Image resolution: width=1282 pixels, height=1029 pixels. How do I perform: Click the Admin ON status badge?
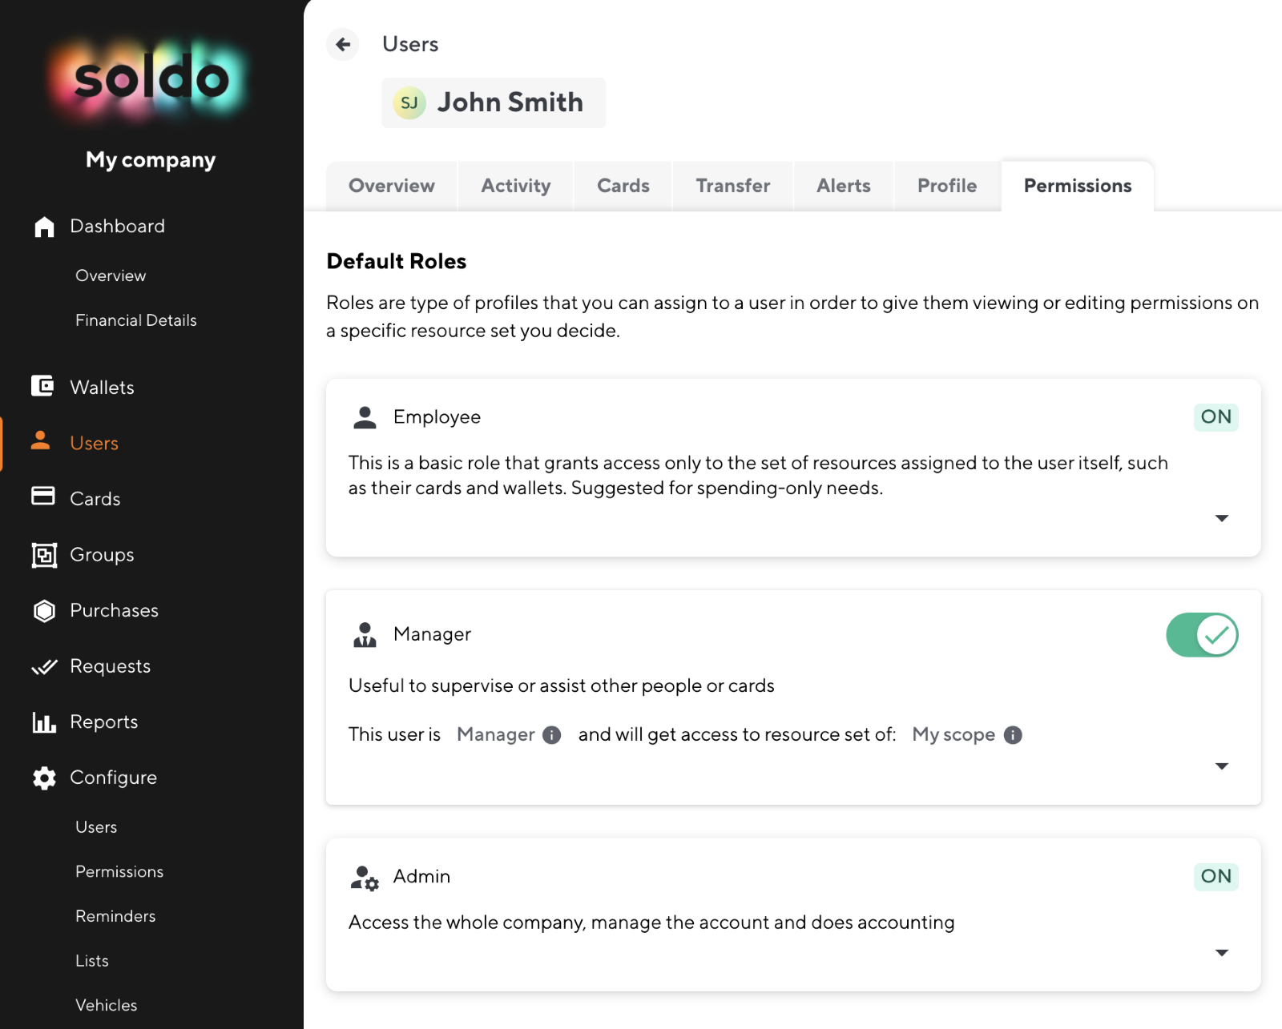coord(1216,876)
